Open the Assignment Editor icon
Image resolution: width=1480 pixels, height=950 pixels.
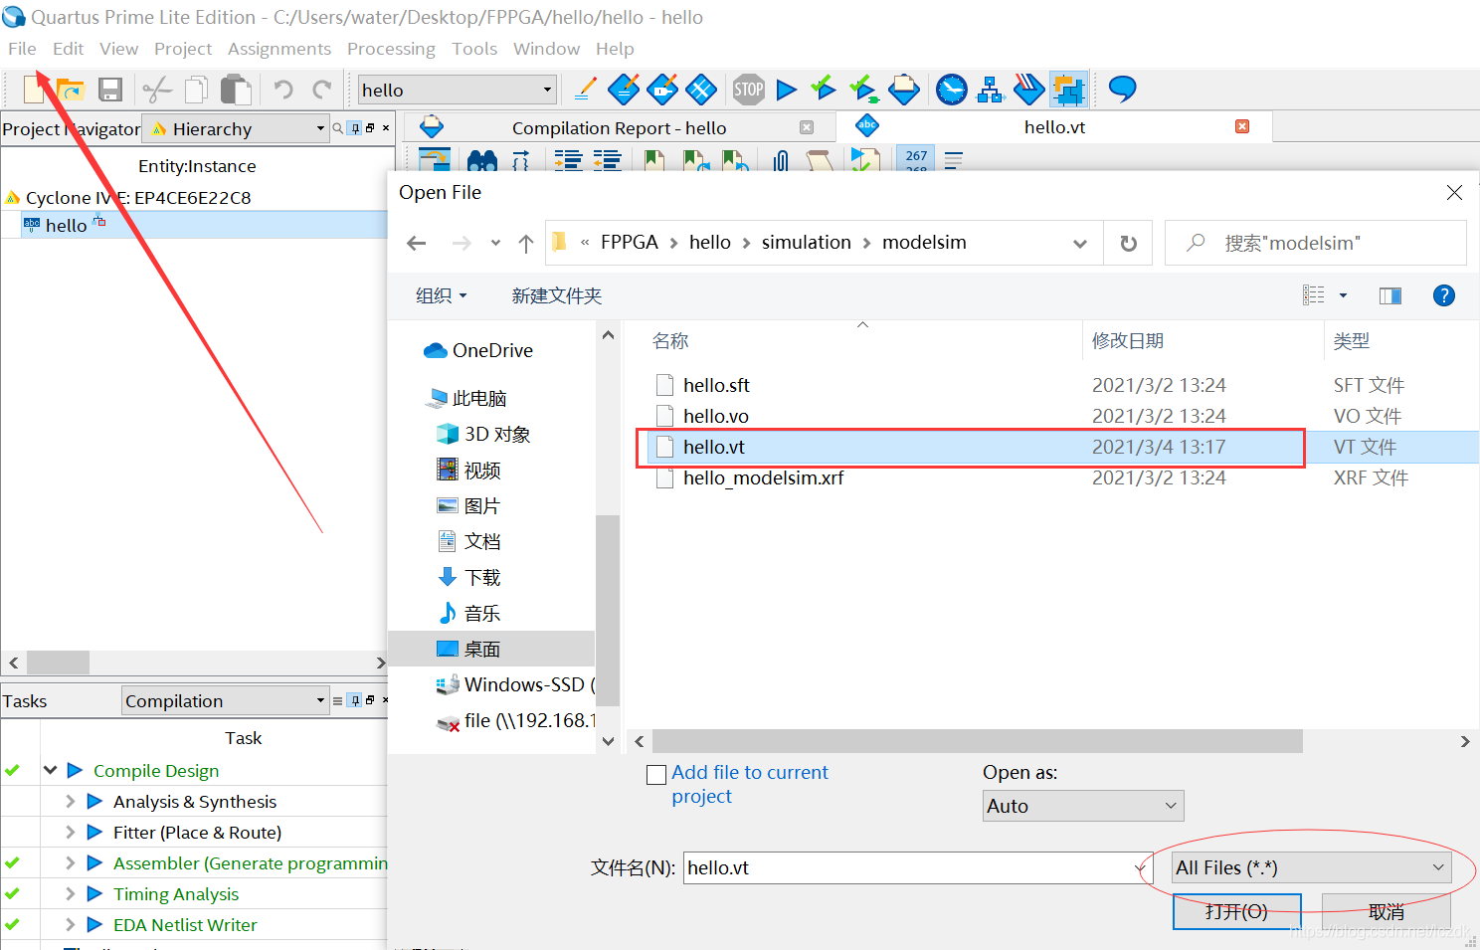[624, 90]
